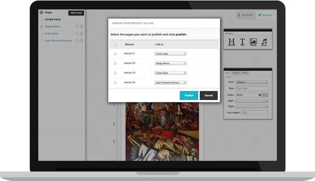Click the "iBeacon" column header
This screenshot has height=181, width=315.
click(x=130, y=44)
